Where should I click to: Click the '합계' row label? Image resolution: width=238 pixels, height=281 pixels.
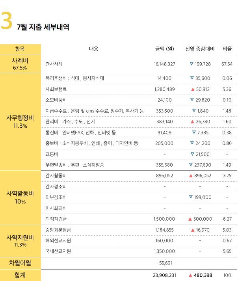(x=20, y=275)
